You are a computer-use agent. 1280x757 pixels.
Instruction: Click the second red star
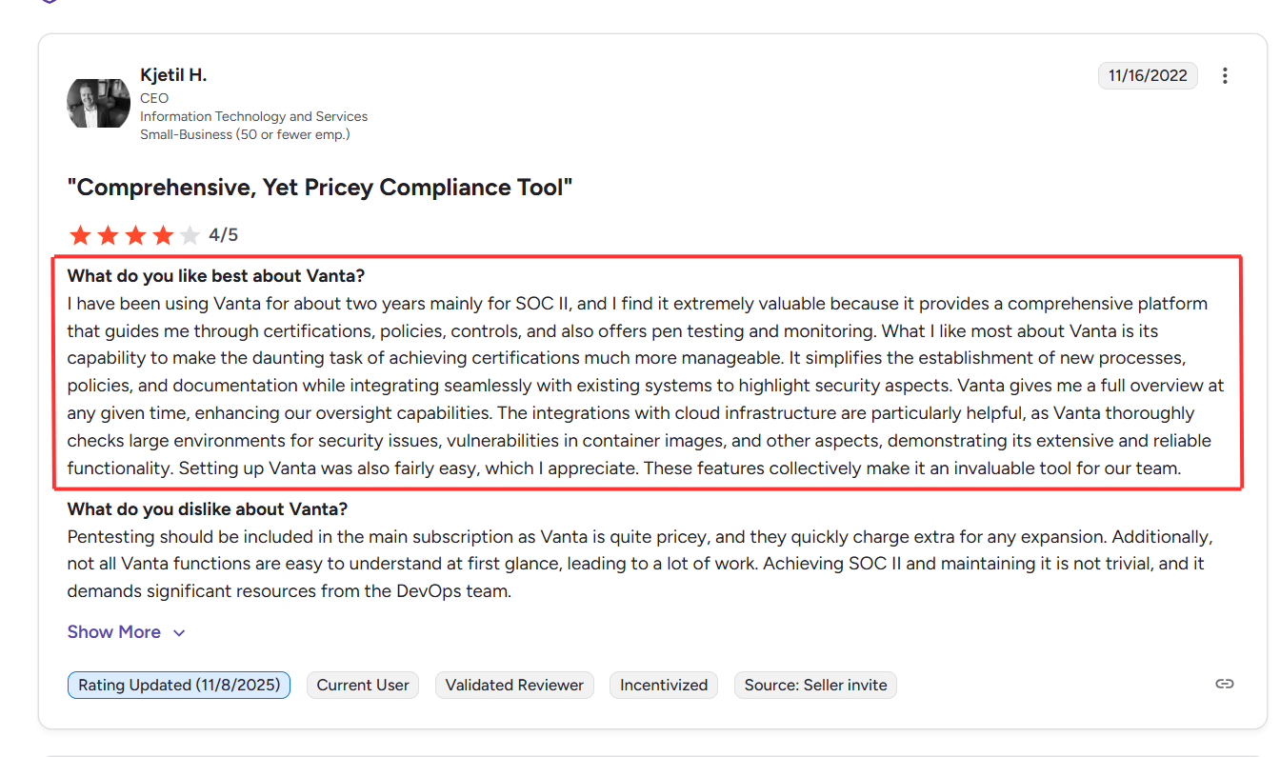click(108, 233)
